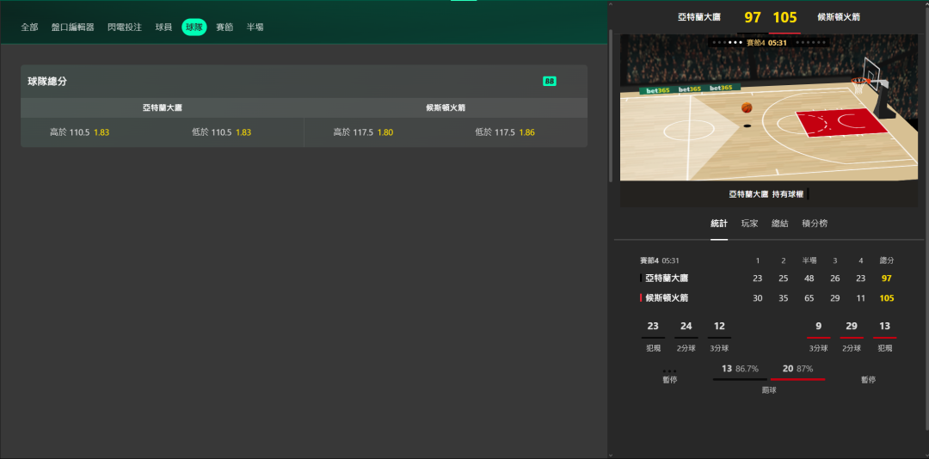The width and height of the screenshot is (929, 459).
Task: Bet 亞特蘭大鷹 低於 110.5 at 1.83
Action: click(x=222, y=132)
